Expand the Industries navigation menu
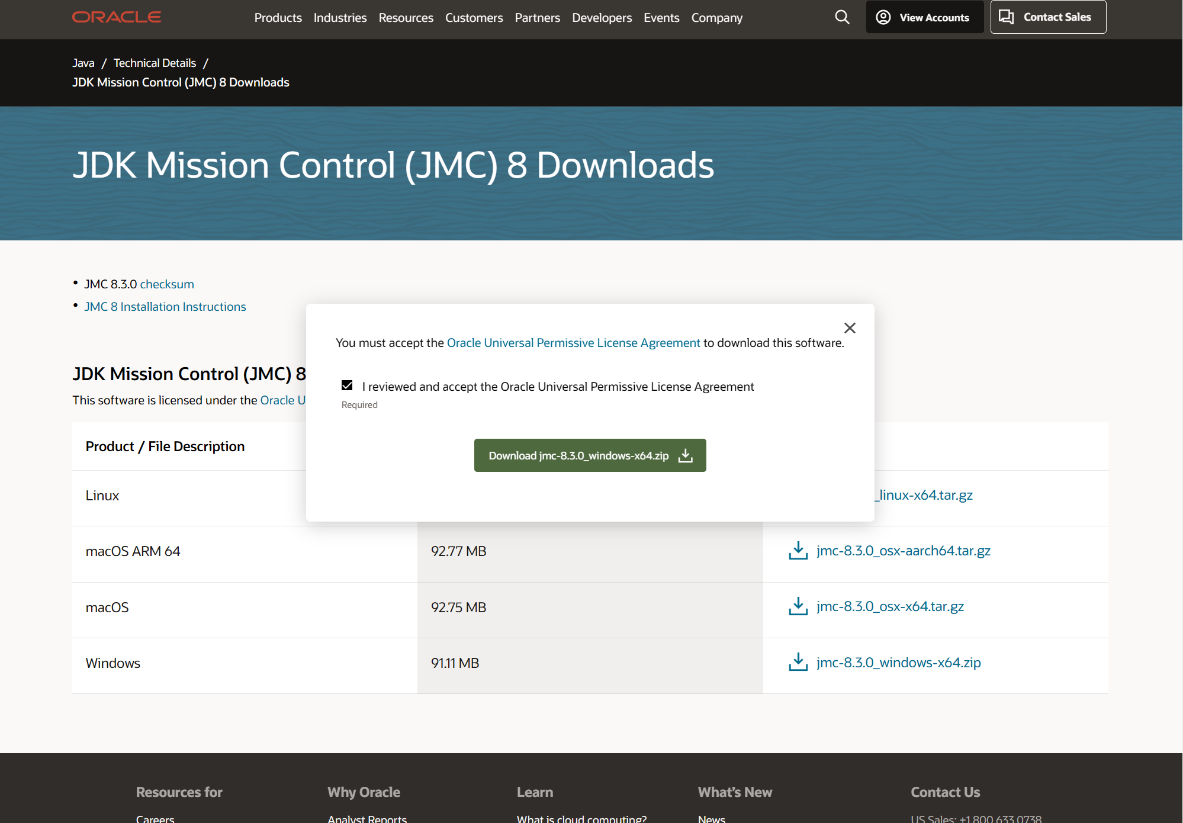The image size is (1183, 823). (x=340, y=18)
